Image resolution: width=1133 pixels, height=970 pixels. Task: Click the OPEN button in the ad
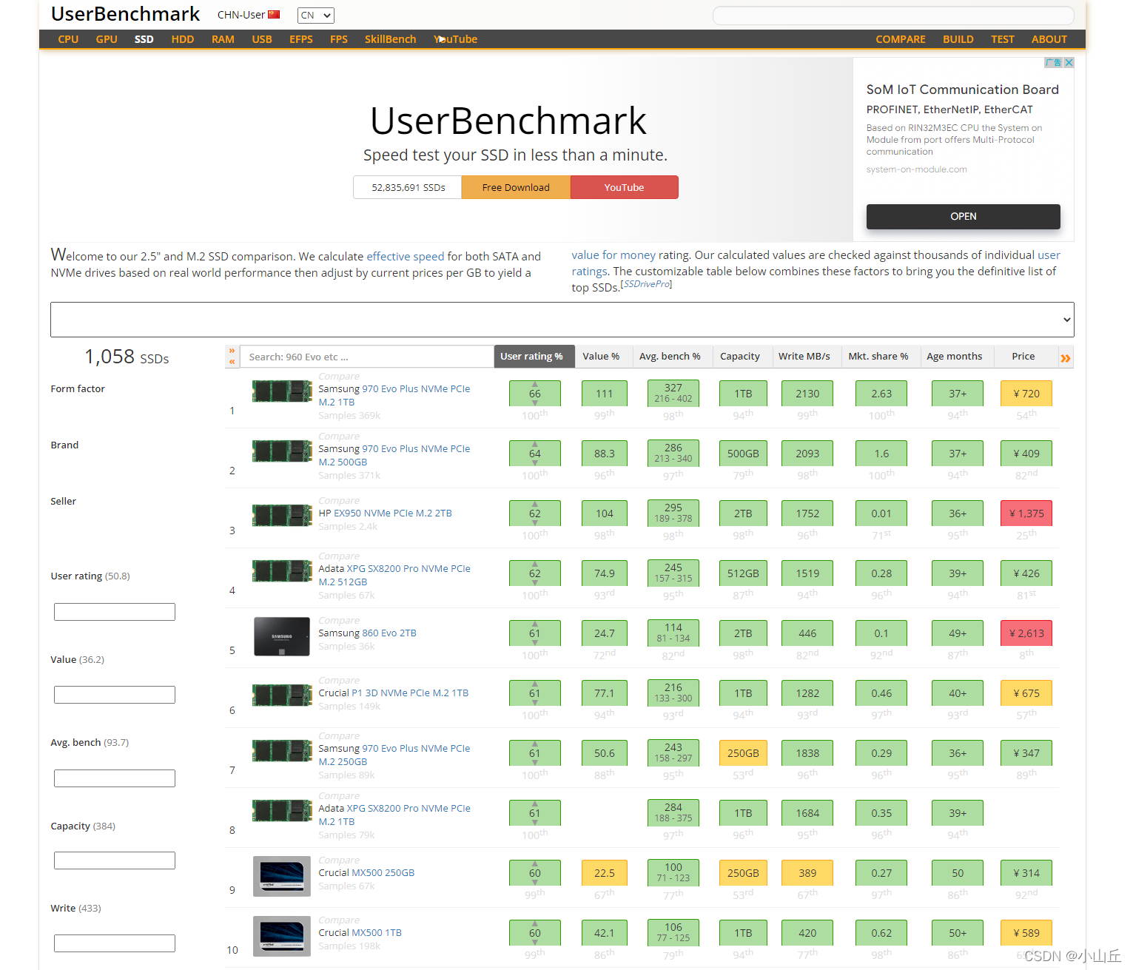point(963,216)
